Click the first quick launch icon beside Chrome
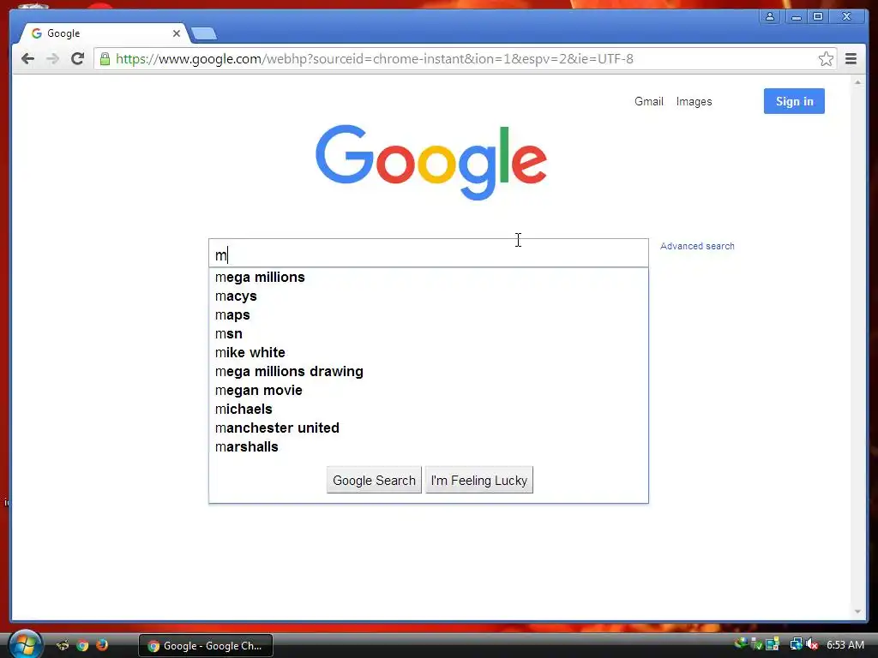The image size is (878, 658). (62, 646)
